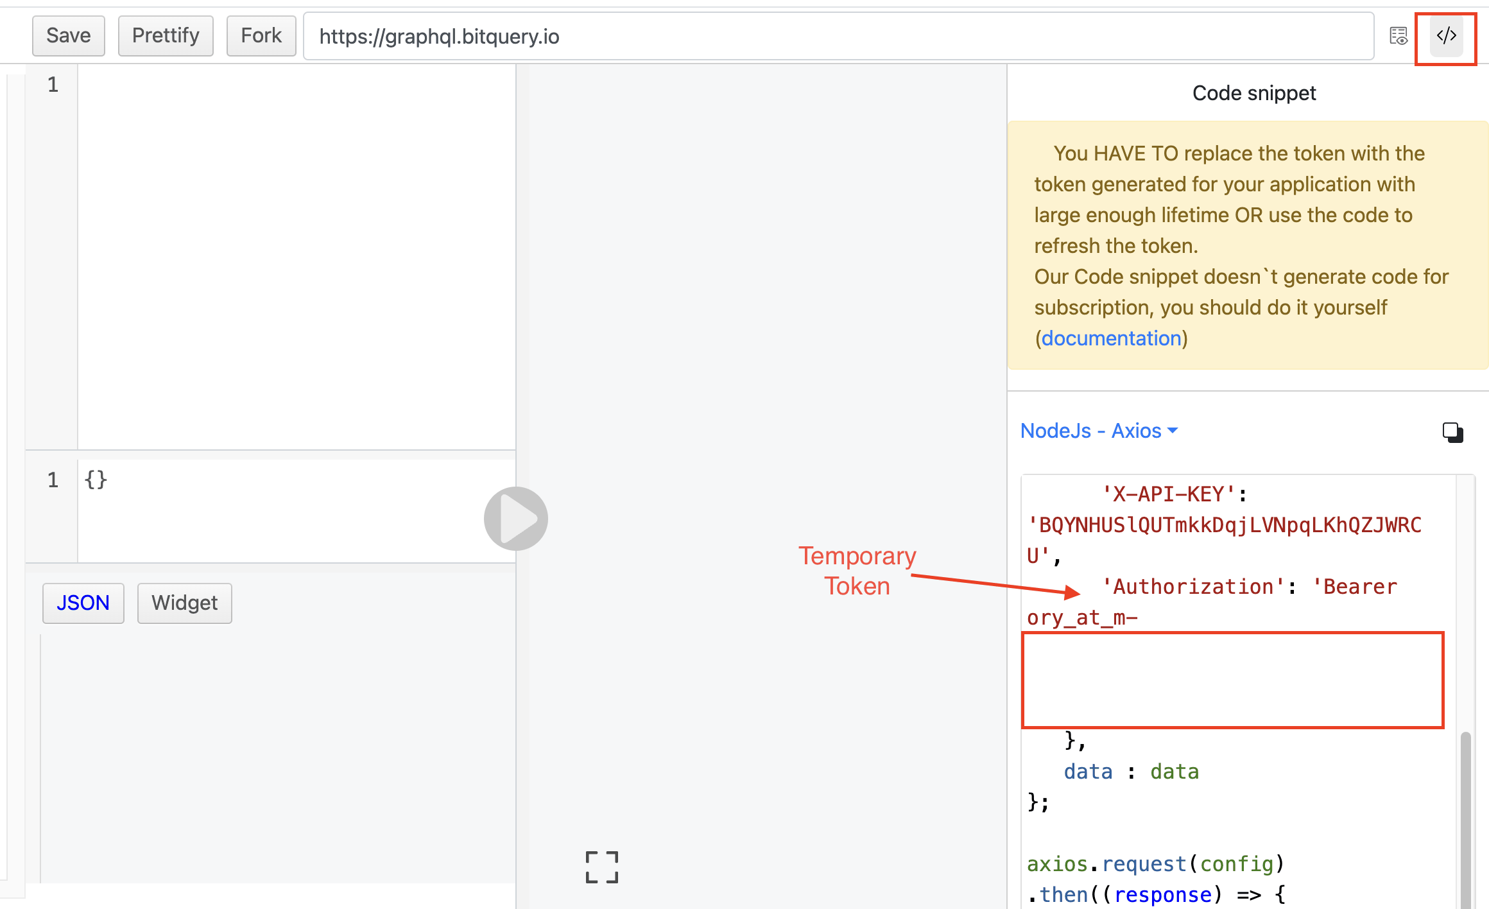Run the query with the play button
This screenshot has width=1489, height=909.
point(516,518)
